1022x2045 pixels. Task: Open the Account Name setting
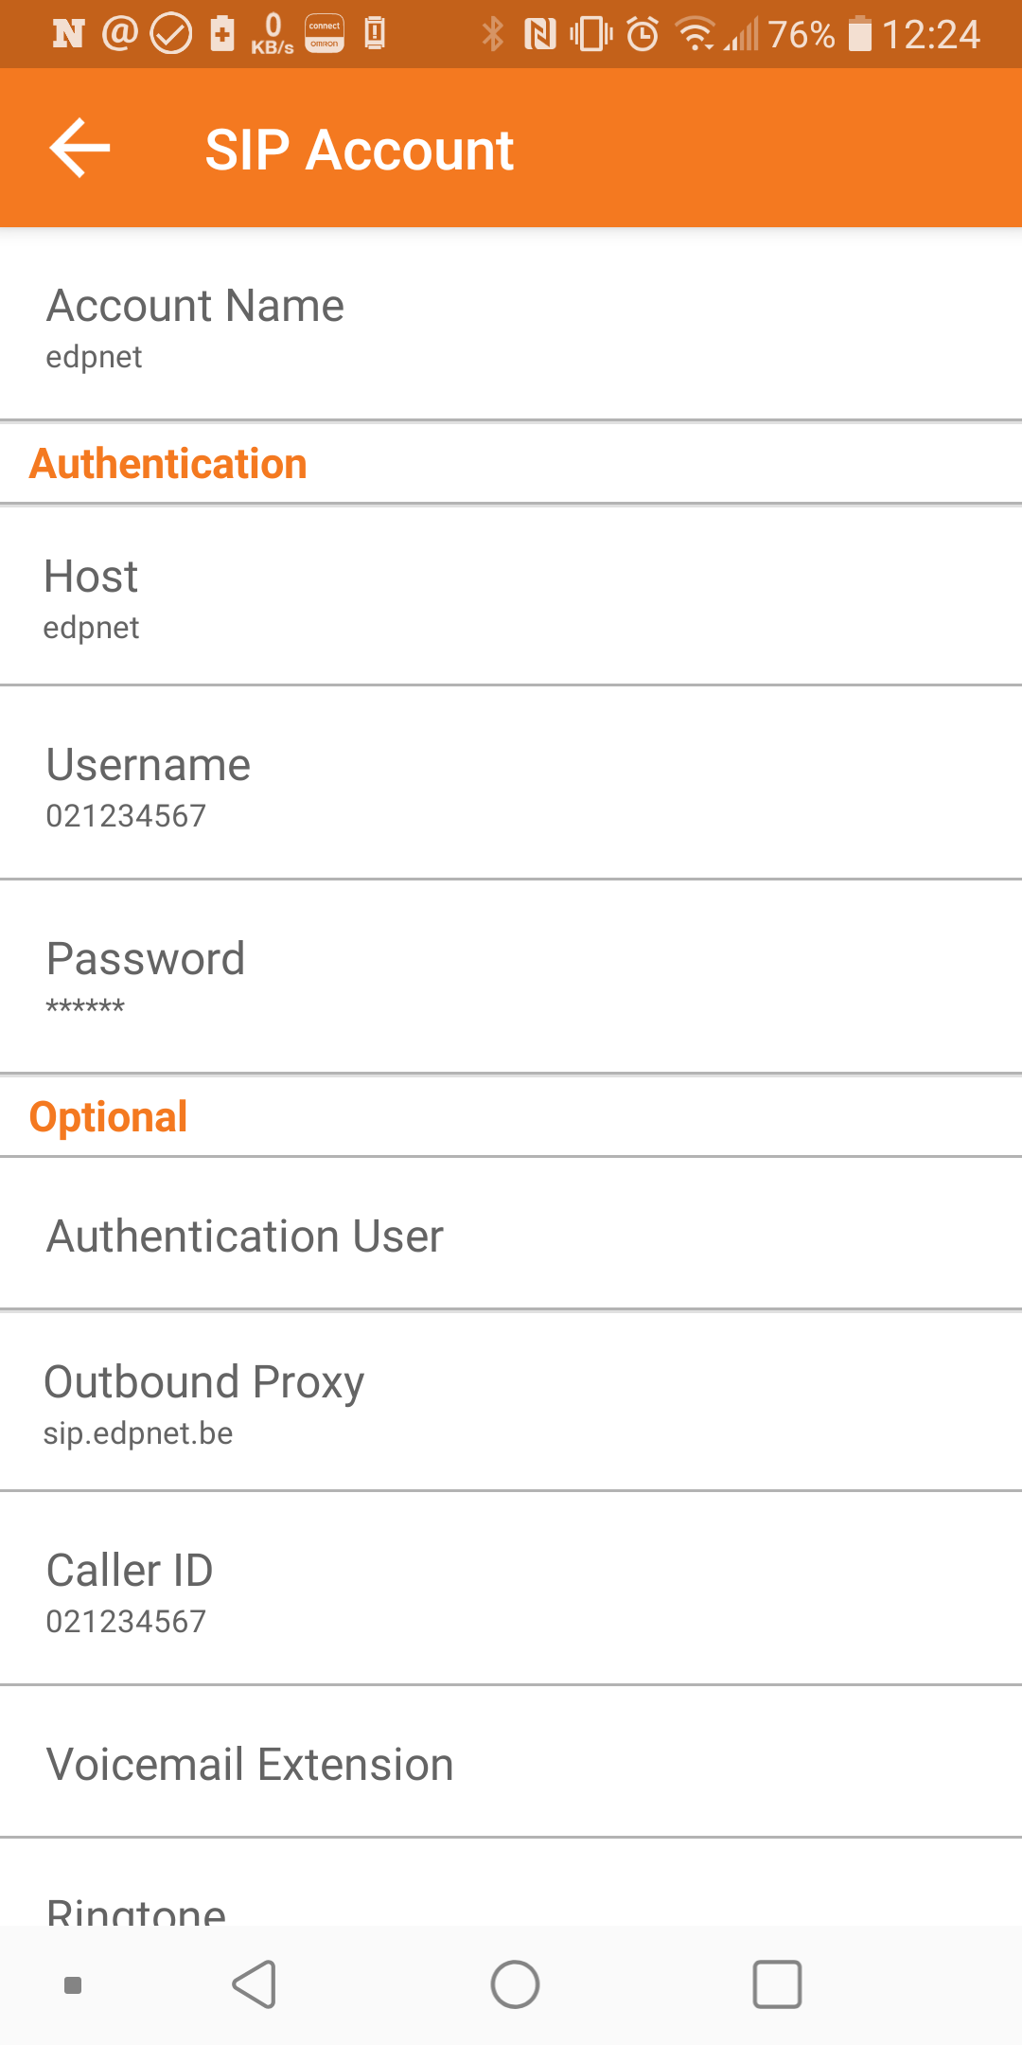click(x=511, y=327)
